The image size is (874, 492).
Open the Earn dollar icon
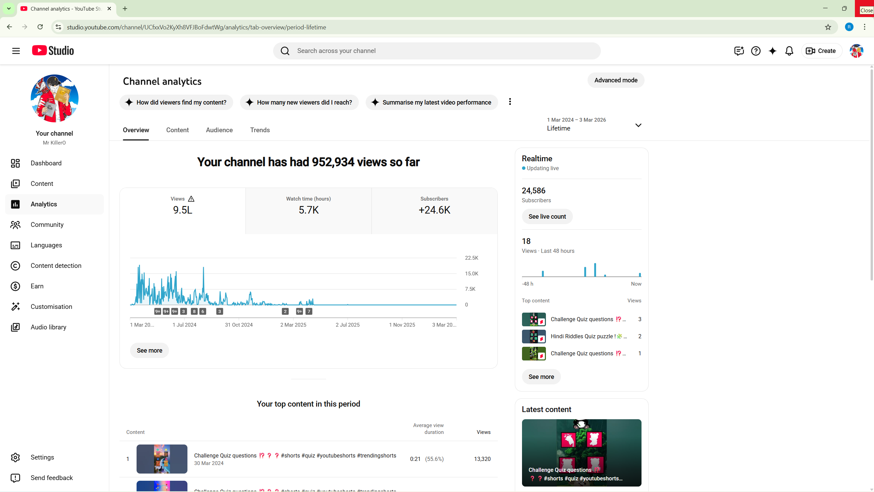(x=15, y=286)
